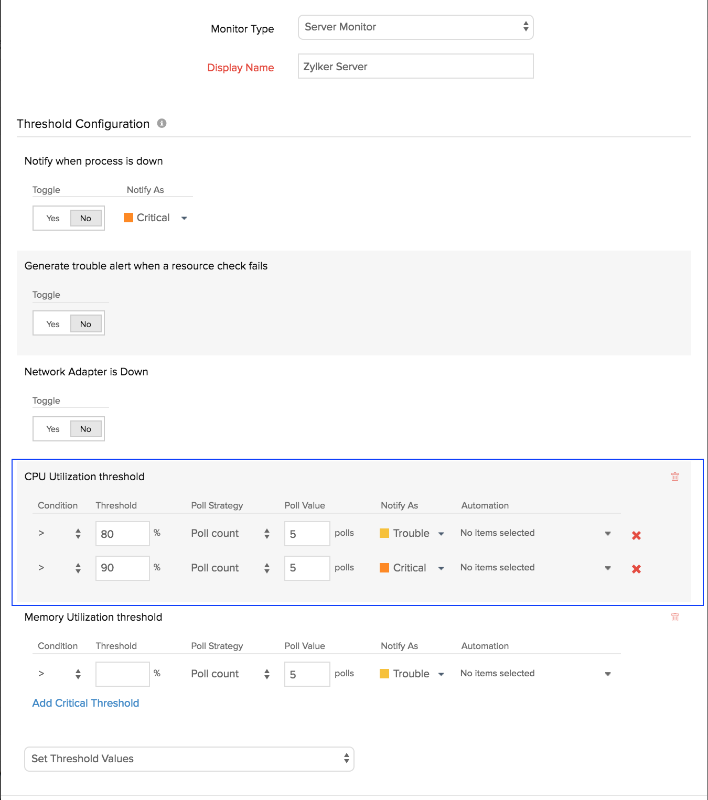This screenshot has width=708, height=800.
Task: Click the empty Memory threshold percentage field
Action: [122, 674]
